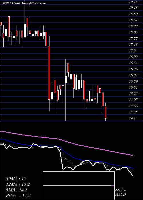Click the 17.2 price axis label
The width and height of the screenshot is (143, 200).
(132, 51)
